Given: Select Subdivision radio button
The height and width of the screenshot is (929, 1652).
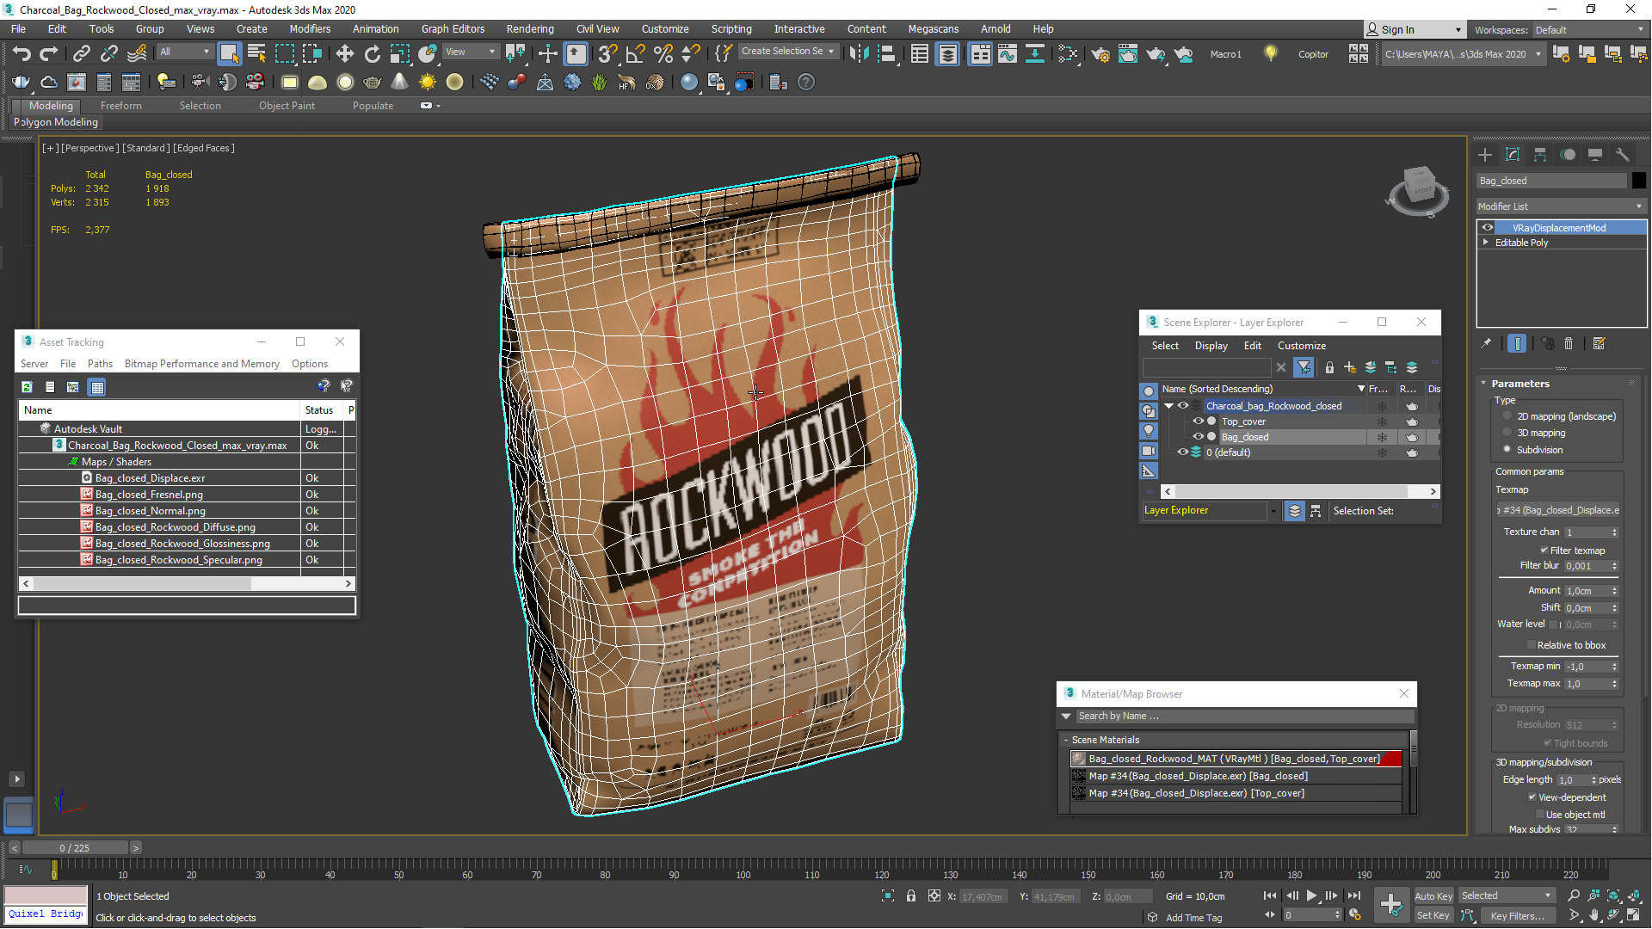Looking at the screenshot, I should click(x=1507, y=449).
